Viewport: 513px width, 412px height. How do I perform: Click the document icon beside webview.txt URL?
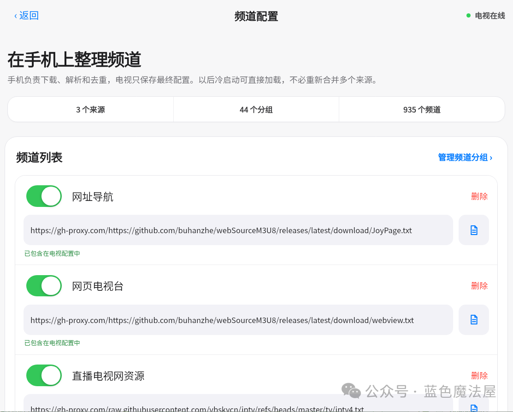[x=474, y=320]
